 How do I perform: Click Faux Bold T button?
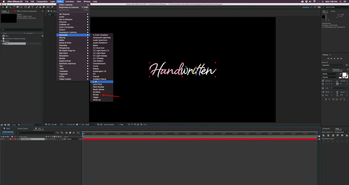(326, 99)
